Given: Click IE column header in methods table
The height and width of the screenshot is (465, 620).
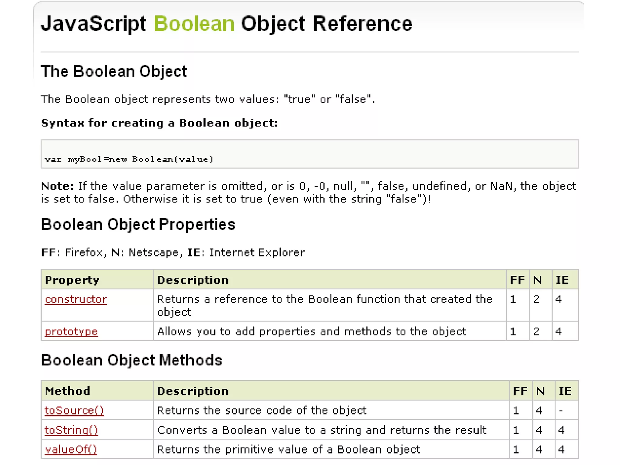Looking at the screenshot, I should click(565, 391).
